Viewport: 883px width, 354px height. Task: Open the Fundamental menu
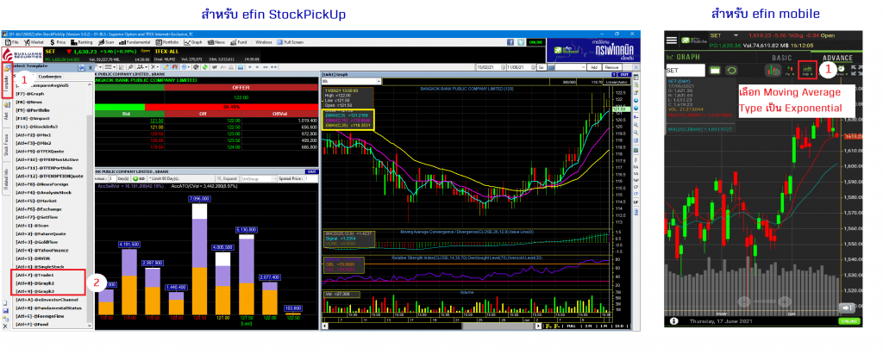point(134,42)
